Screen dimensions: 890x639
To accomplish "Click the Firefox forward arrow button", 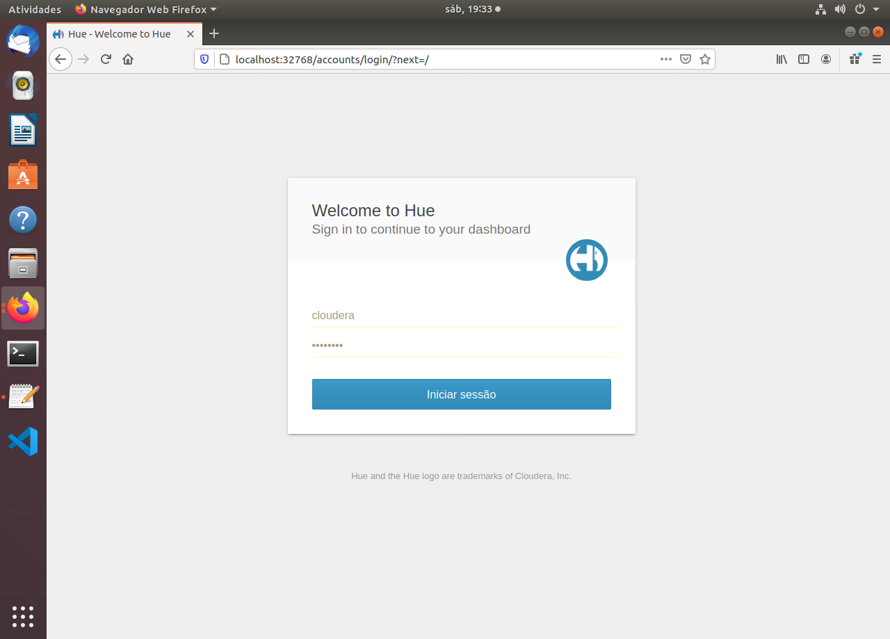I will [83, 59].
